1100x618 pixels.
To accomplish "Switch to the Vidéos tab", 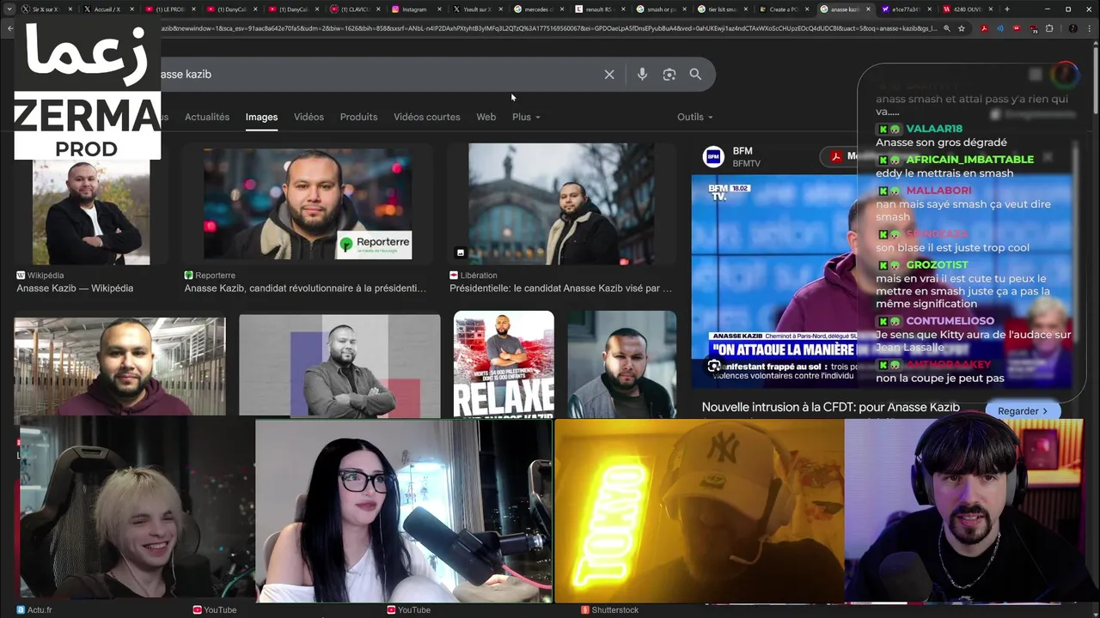I will pos(309,117).
